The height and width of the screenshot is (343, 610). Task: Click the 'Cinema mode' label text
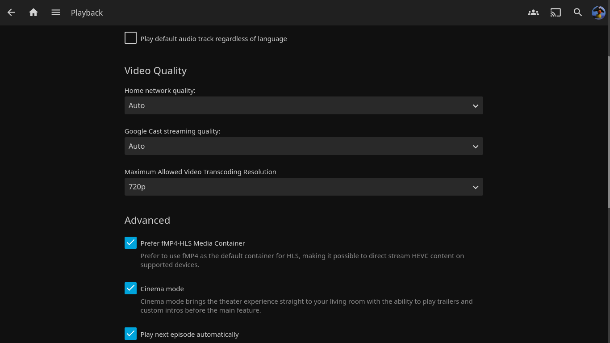pyautogui.click(x=162, y=289)
